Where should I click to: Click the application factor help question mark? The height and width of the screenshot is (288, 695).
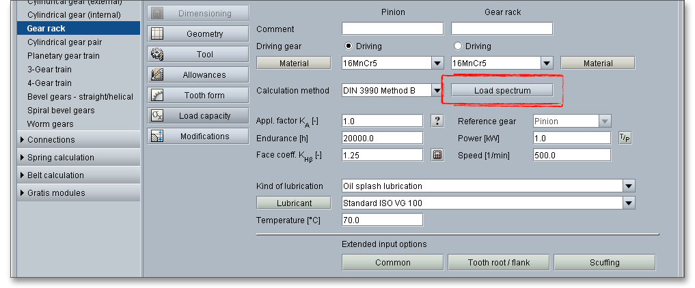pos(438,121)
